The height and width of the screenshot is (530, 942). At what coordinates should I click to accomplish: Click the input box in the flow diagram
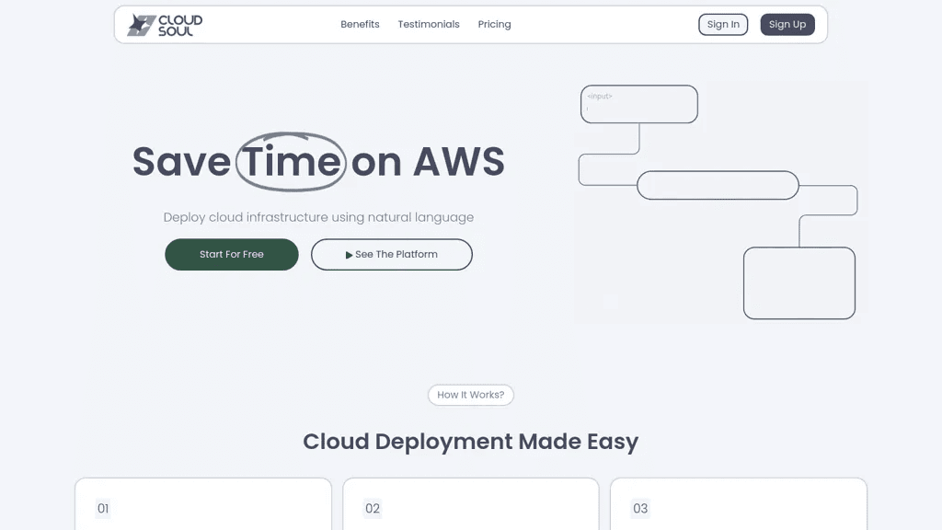[x=639, y=104]
